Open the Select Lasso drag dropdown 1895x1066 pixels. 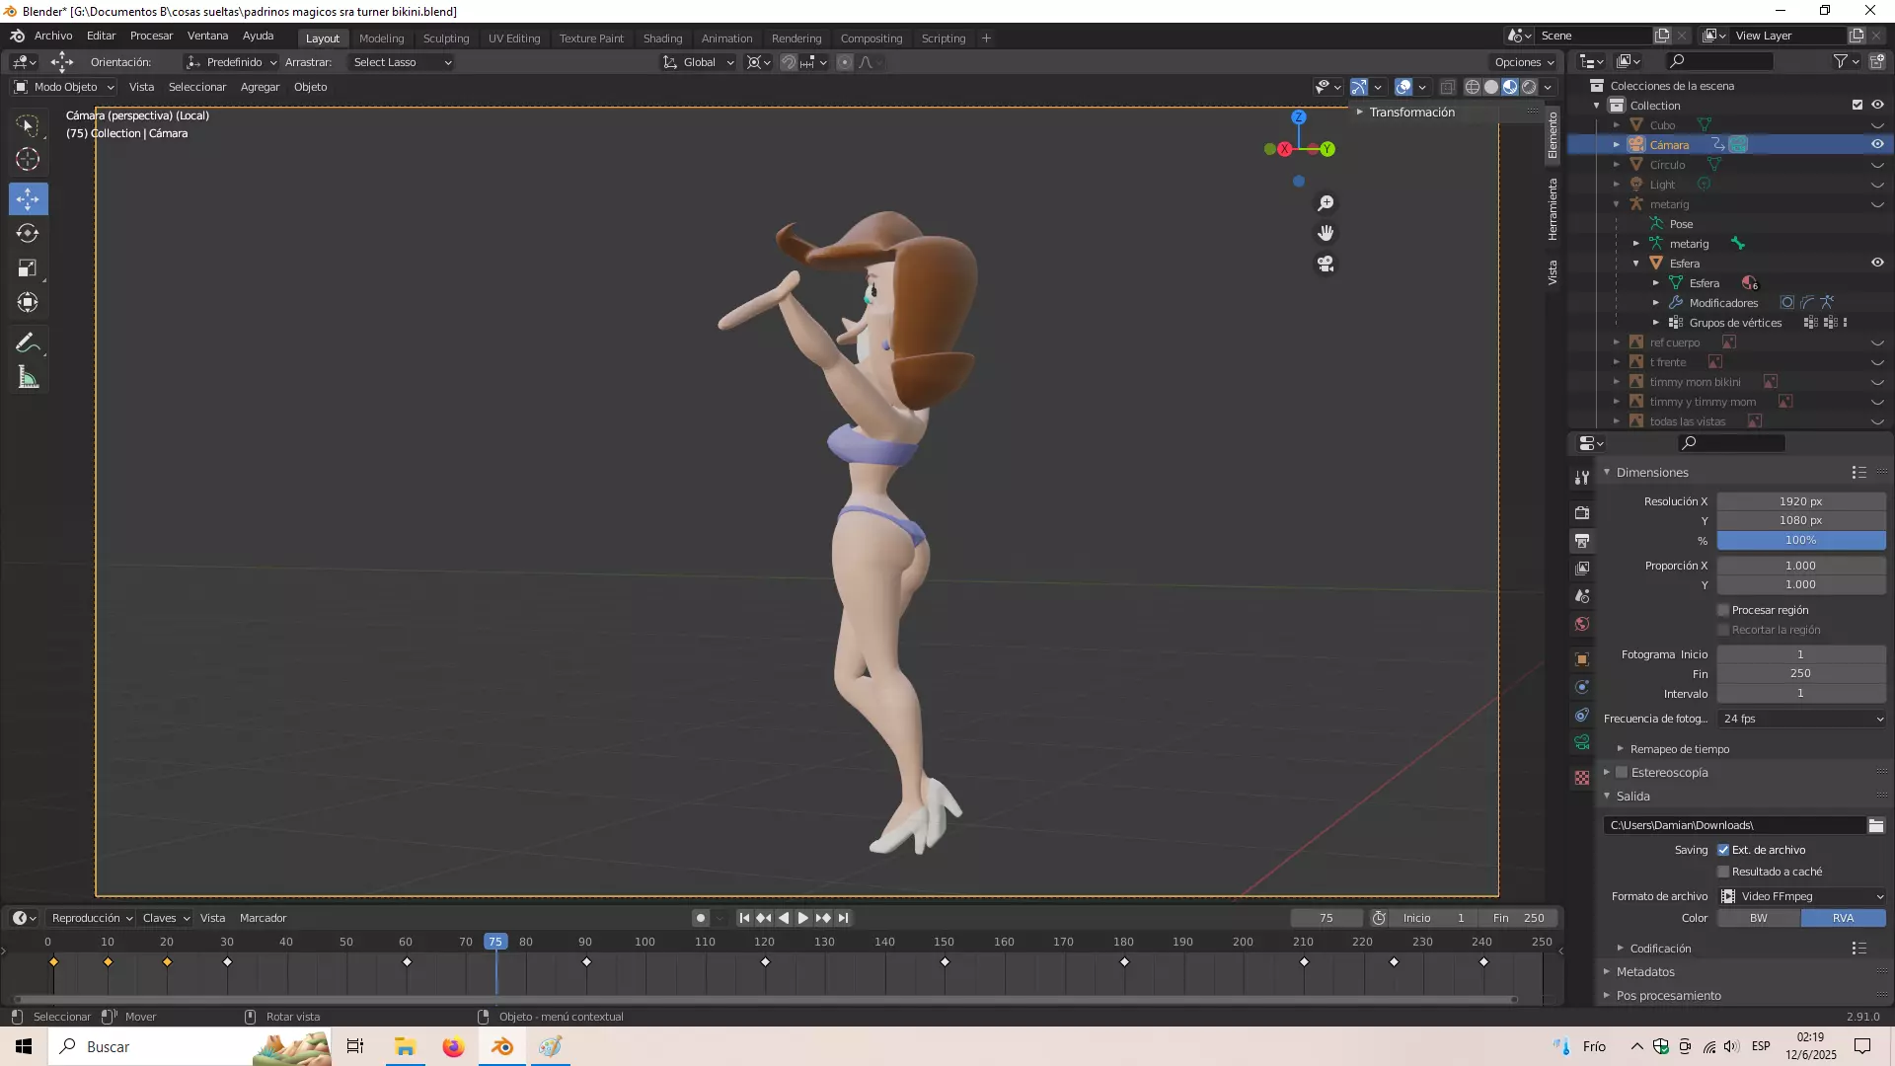(x=402, y=62)
